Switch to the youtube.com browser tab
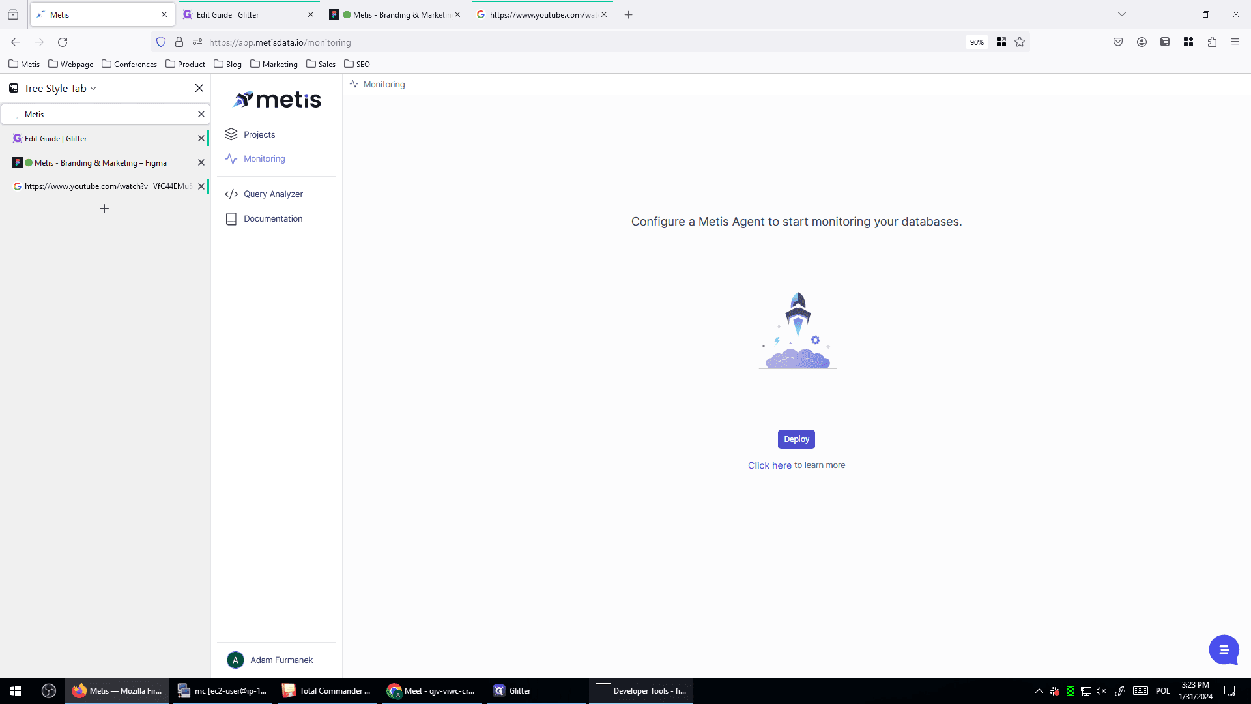Screen dimensions: 1251x704 542,14
